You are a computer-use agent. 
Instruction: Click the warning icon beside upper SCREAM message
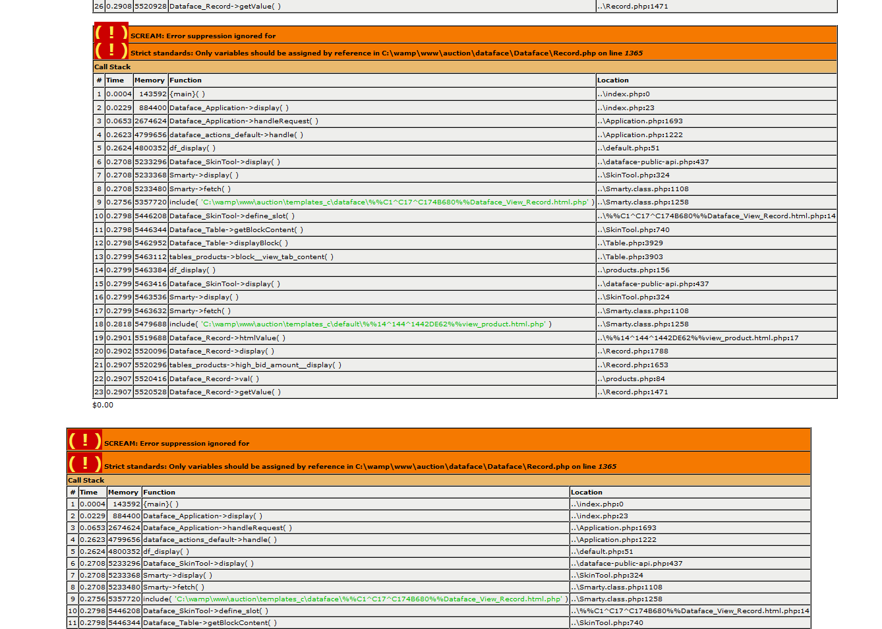pyautogui.click(x=111, y=32)
